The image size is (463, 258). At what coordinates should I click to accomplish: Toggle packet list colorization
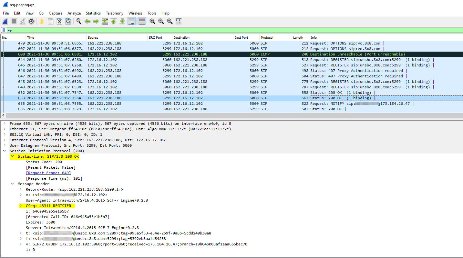pos(141,21)
